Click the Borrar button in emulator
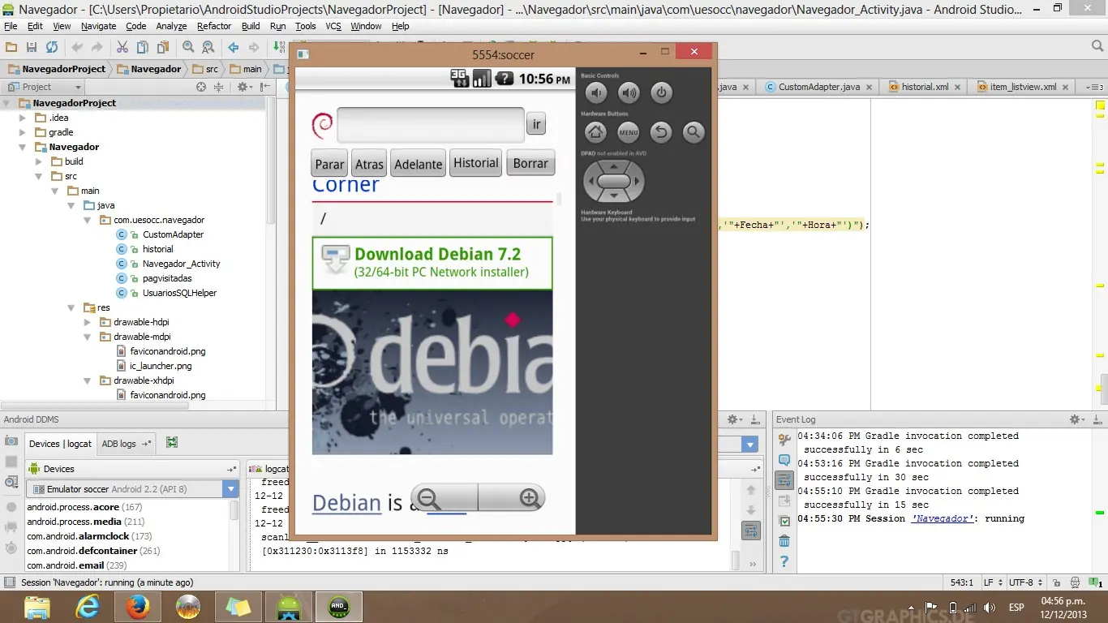 (x=530, y=162)
